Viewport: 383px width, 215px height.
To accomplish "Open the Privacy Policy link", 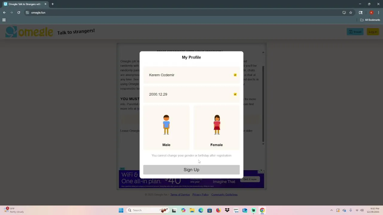I will pyautogui.click(x=200, y=195).
